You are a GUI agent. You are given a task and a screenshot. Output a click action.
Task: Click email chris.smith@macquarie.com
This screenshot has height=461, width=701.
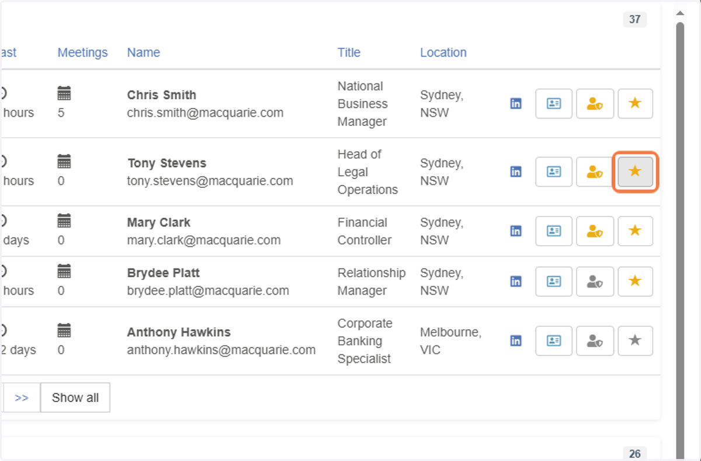click(x=205, y=113)
